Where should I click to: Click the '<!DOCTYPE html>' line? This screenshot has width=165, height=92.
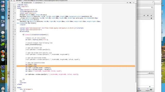coord(22,5)
